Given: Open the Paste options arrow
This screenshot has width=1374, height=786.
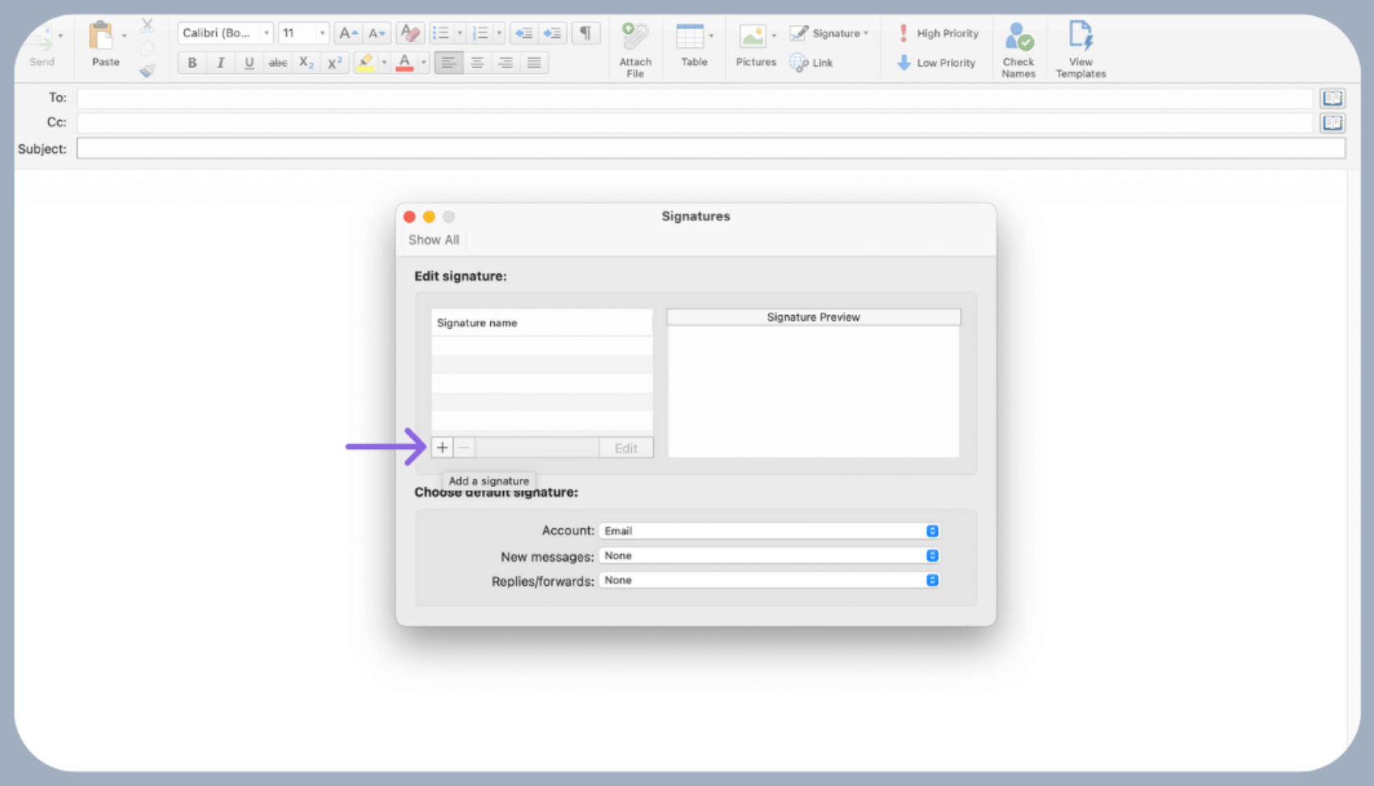Looking at the screenshot, I should click(x=125, y=36).
